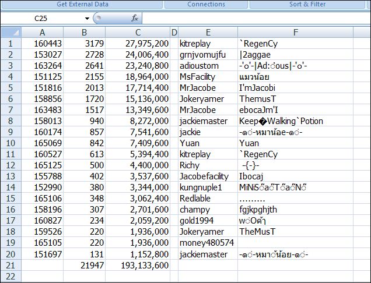Click cell with TheMusT in row 18
This screenshot has height=283, width=371.
point(296,232)
